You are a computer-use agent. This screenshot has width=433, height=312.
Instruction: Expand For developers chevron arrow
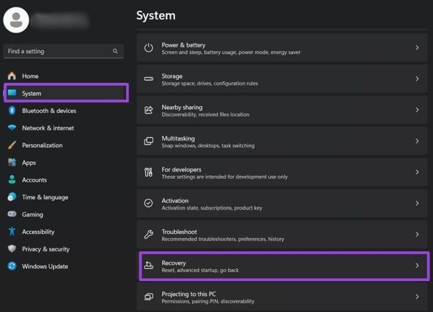417,172
